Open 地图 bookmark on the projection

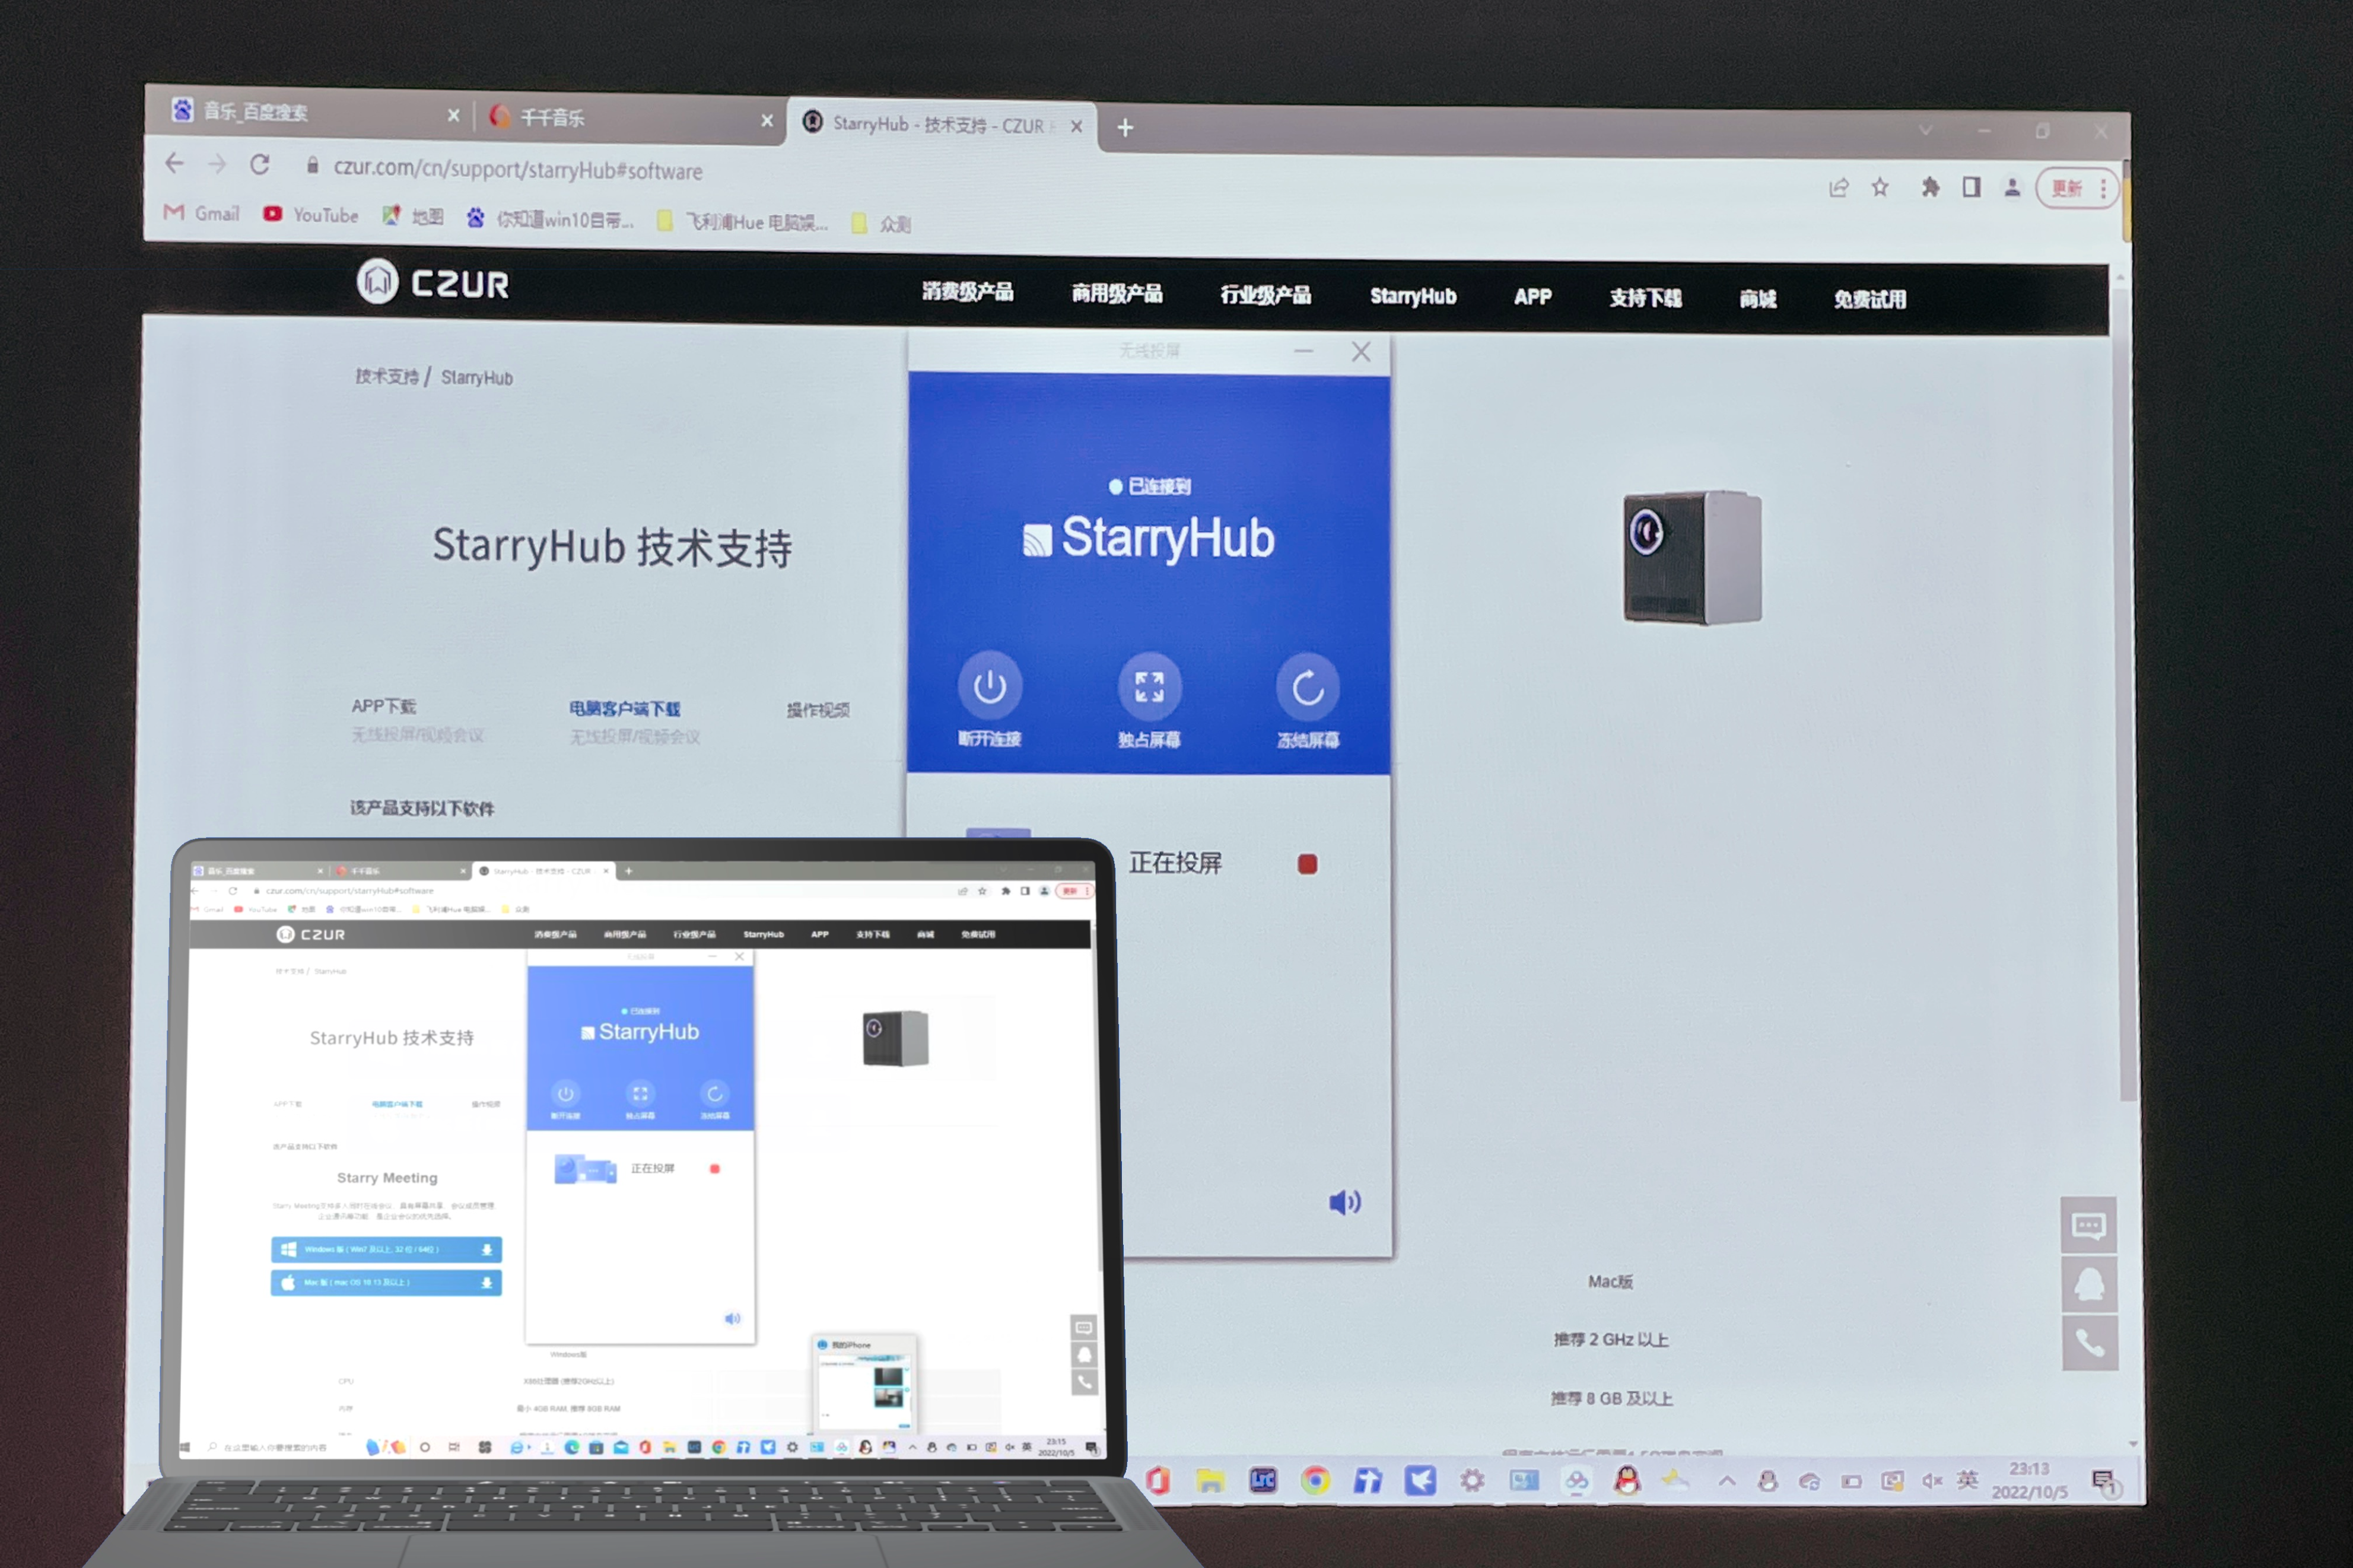(x=413, y=216)
